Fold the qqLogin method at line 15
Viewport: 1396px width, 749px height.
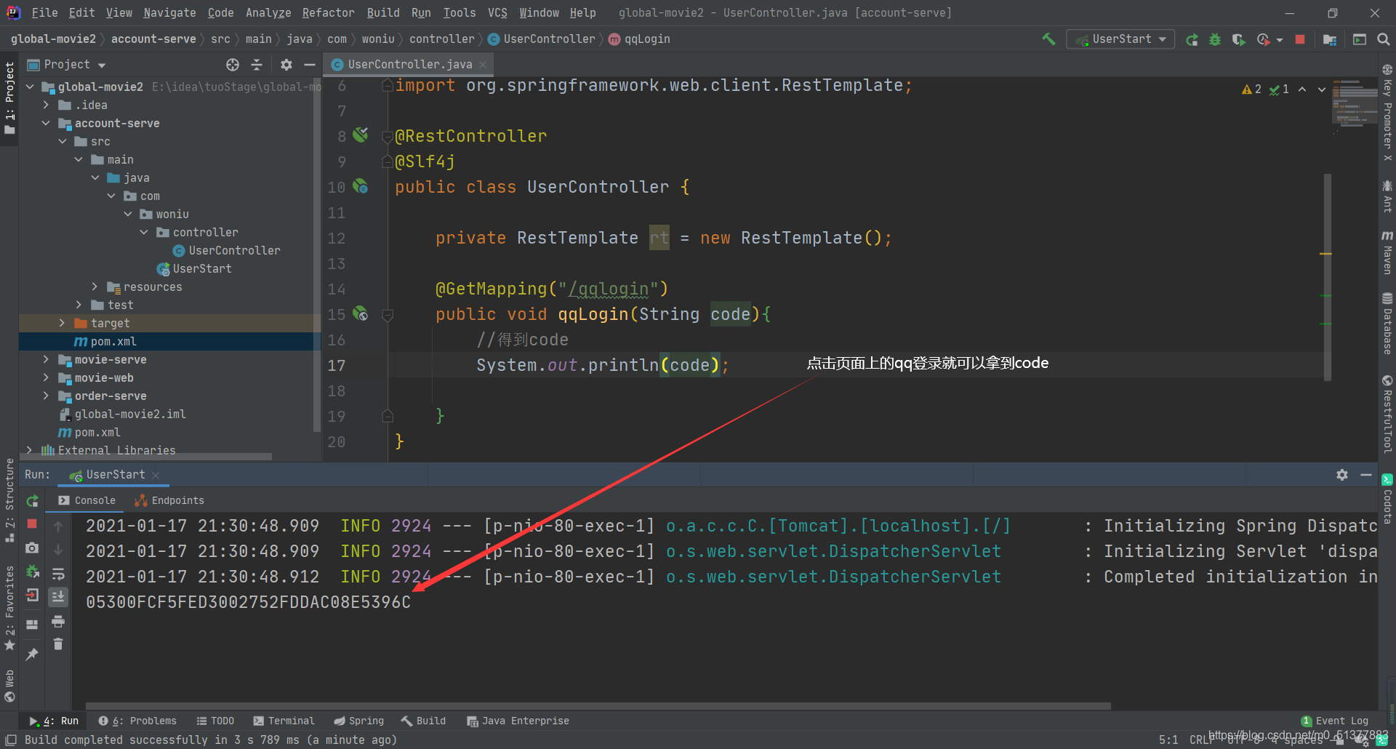(x=388, y=315)
